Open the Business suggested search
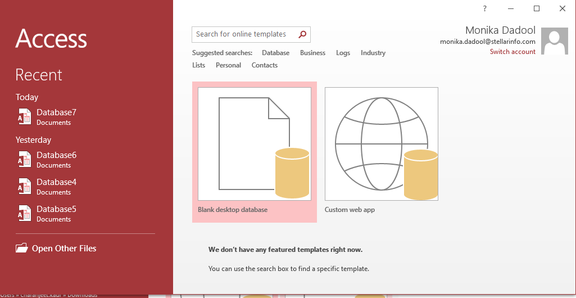The width and height of the screenshot is (576, 298). click(312, 53)
